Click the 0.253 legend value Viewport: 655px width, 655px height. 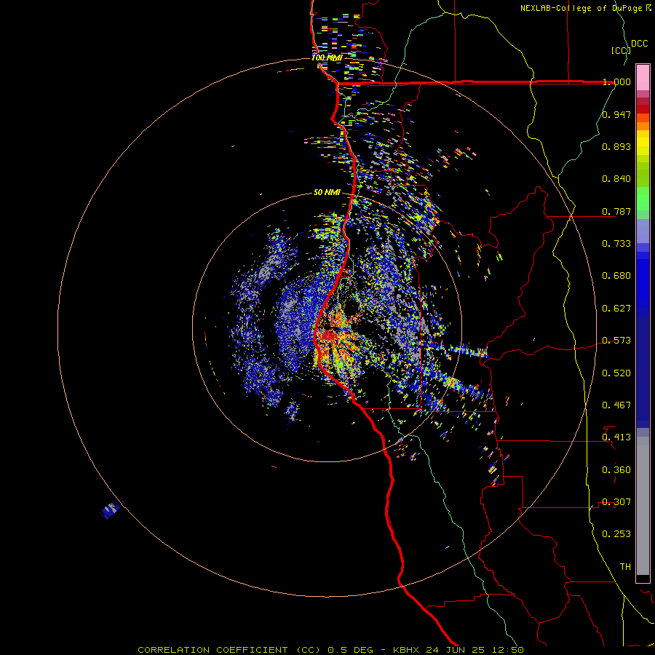[616, 534]
